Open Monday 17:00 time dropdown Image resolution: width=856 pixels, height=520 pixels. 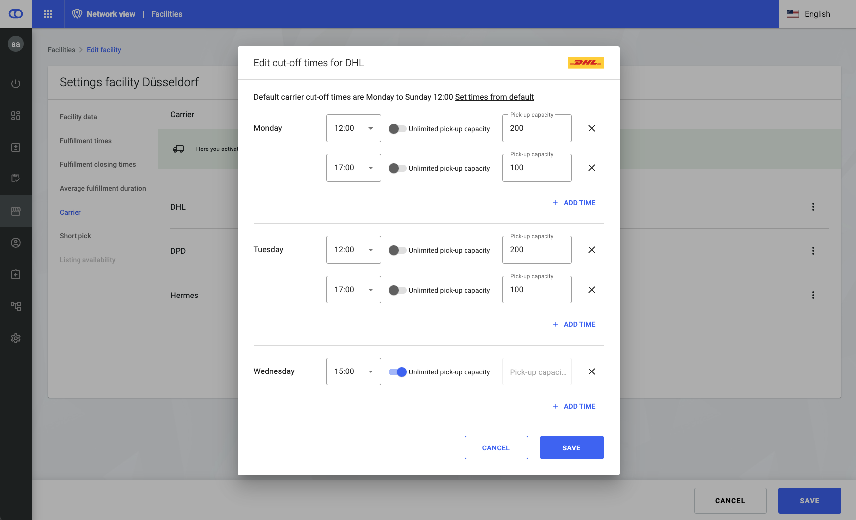pyautogui.click(x=353, y=168)
